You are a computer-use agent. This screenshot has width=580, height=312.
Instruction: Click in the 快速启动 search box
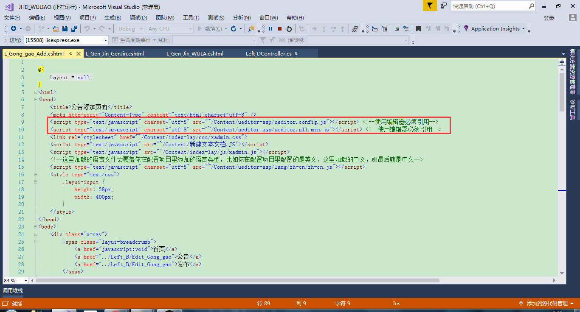pos(489,6)
